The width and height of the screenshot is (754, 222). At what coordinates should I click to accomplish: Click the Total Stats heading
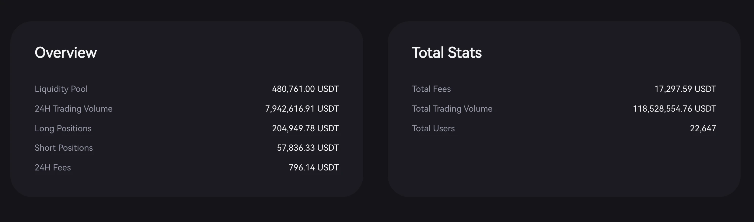446,53
